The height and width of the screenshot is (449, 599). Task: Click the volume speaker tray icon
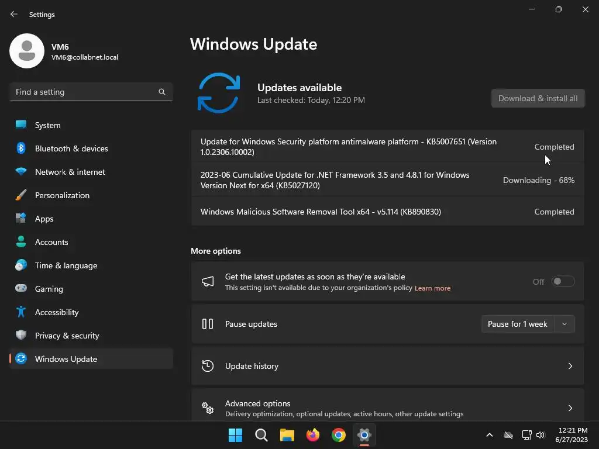(541, 435)
